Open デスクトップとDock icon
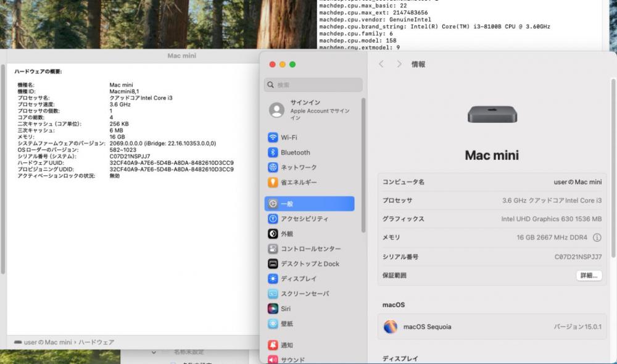This screenshot has width=617, height=364. [273, 263]
